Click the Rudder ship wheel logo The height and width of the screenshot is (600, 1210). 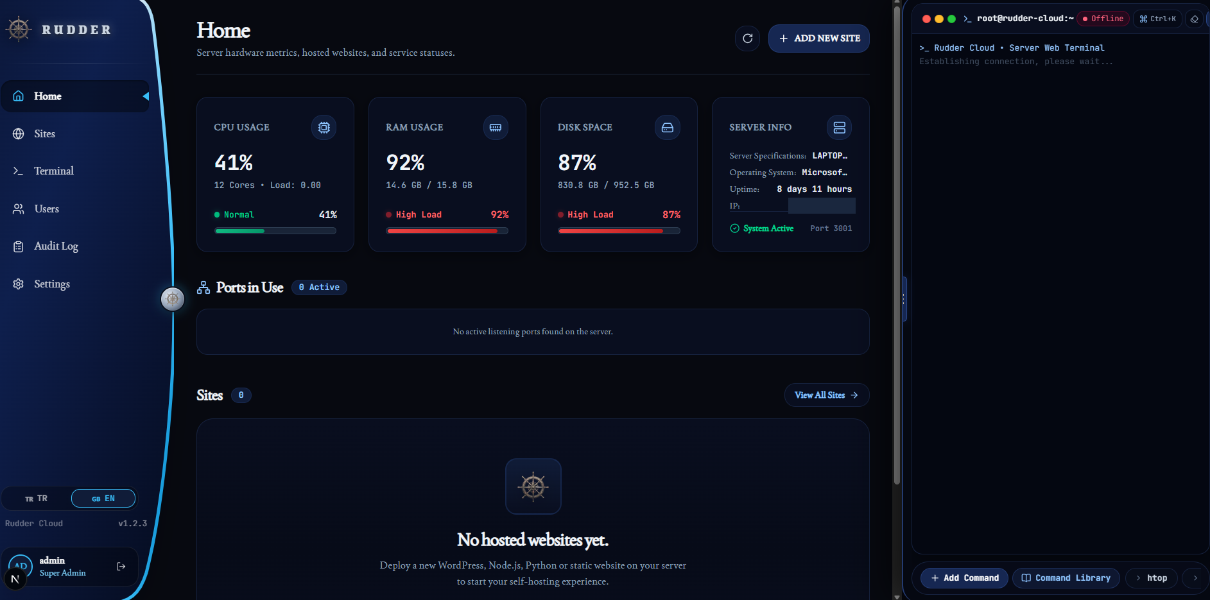pos(19,29)
